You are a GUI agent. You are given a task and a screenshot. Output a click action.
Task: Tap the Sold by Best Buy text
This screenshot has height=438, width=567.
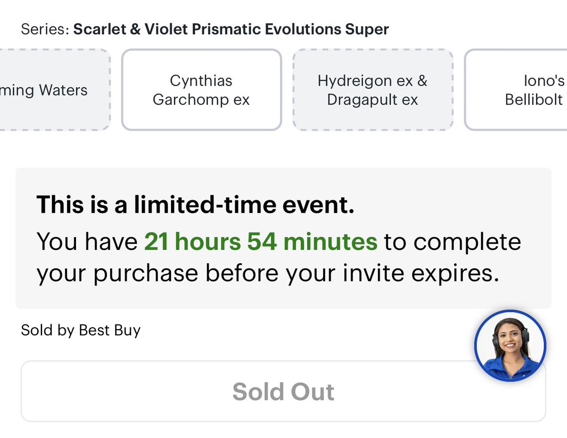(x=81, y=330)
